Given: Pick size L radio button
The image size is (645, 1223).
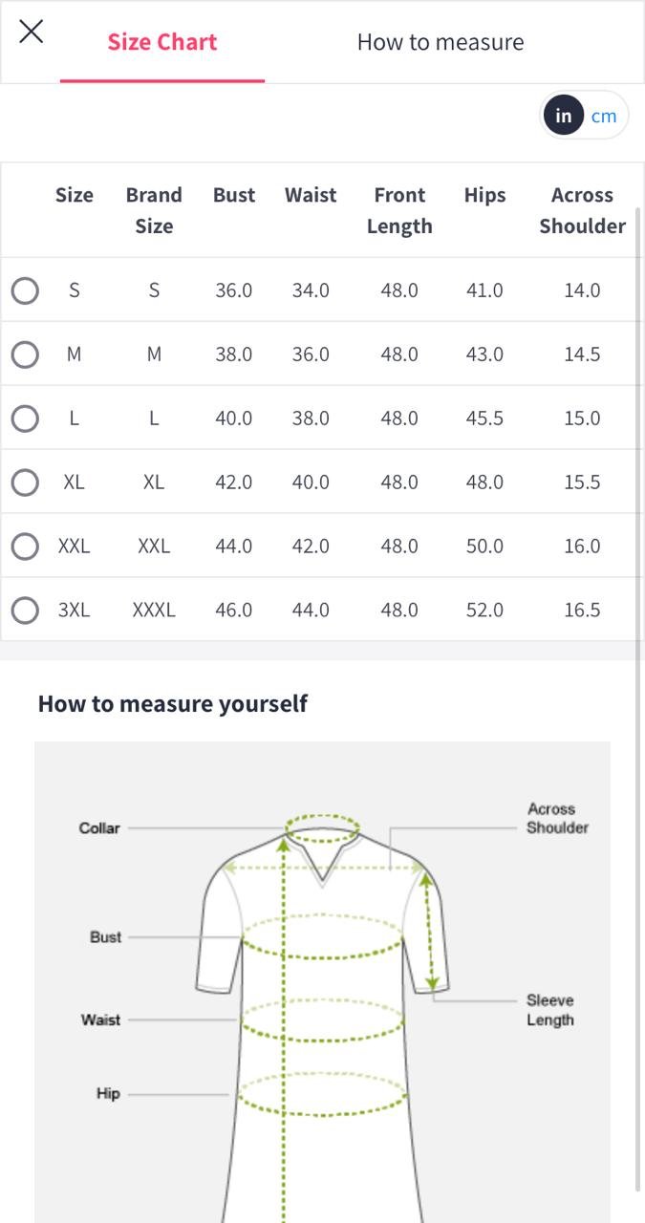Looking at the screenshot, I should coord(25,418).
